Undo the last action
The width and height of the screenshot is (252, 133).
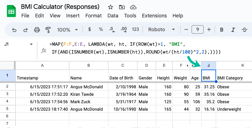tap(14, 30)
